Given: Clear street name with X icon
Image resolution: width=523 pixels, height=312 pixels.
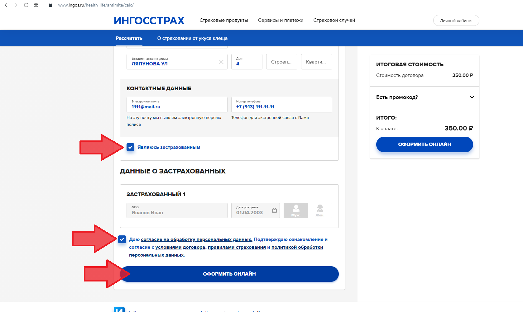Looking at the screenshot, I should coord(221,62).
